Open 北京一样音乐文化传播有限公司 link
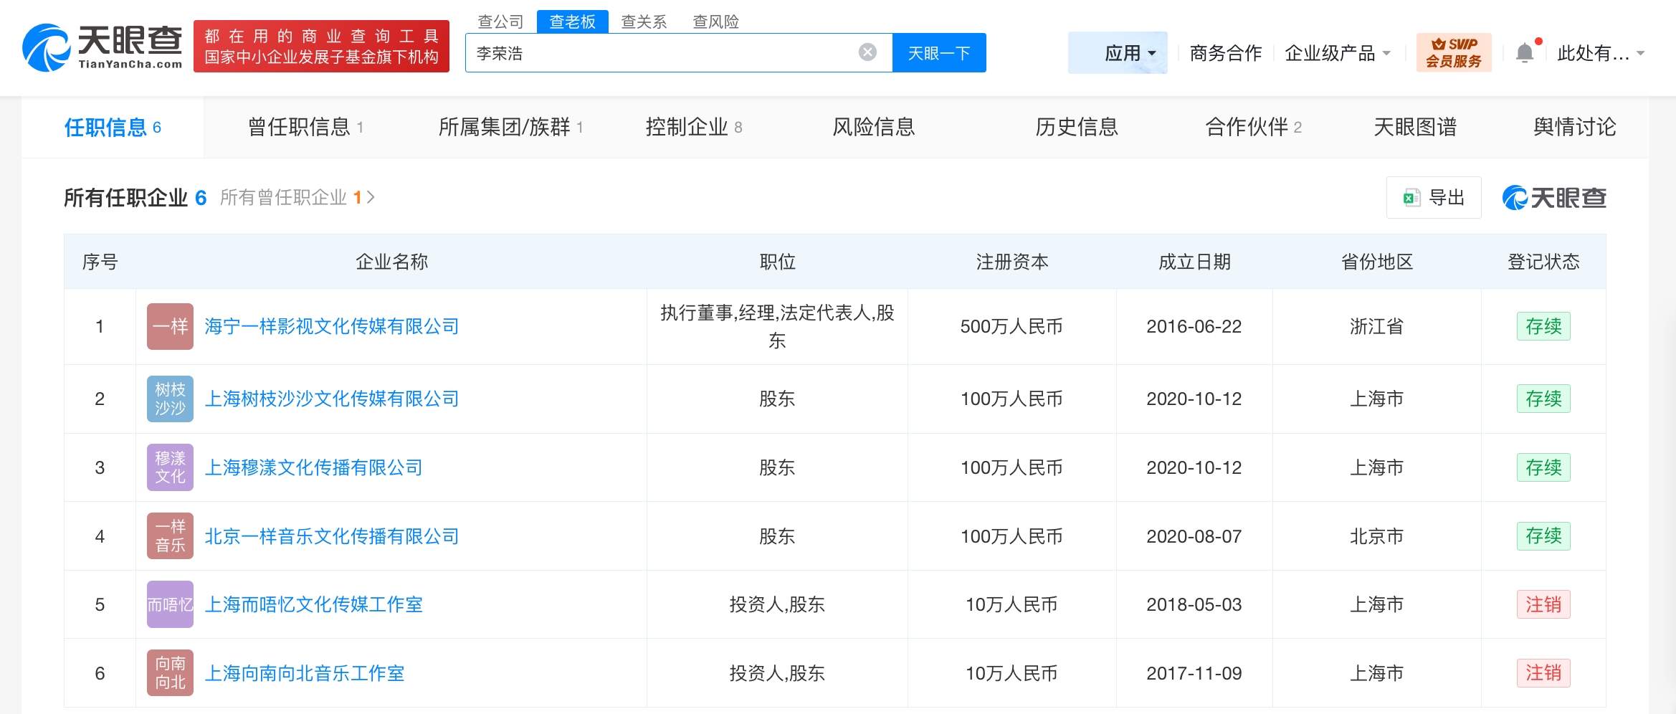The height and width of the screenshot is (714, 1676). pyautogui.click(x=332, y=536)
